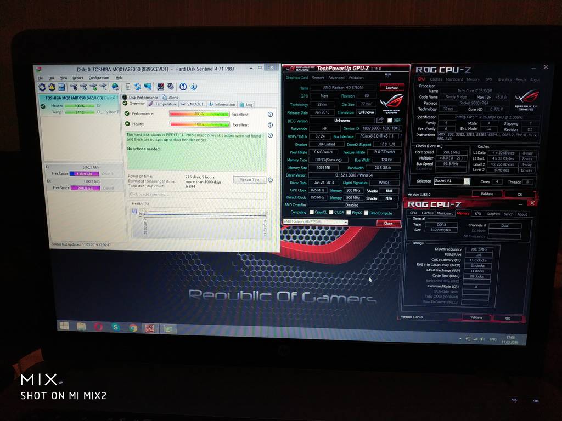The width and height of the screenshot is (562, 421).
Task: Click the share BIOS icon in GPU-Z
Action: click(x=380, y=120)
